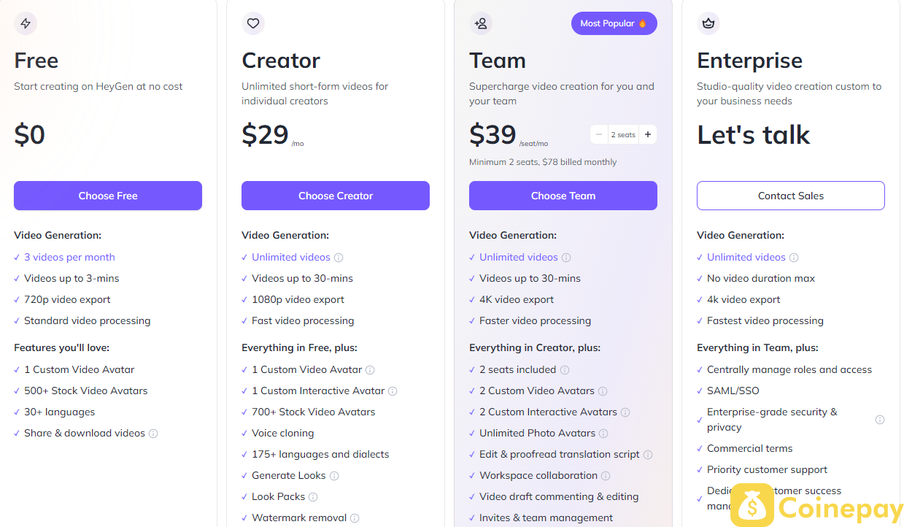Screen dimensions: 904x527
Task: Click the lightning bolt icon above Free
Action: pos(26,23)
